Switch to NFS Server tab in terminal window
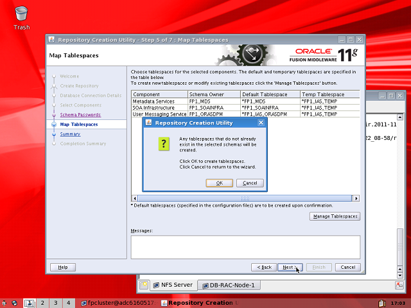Screen dimensions: 411x308 173,285
